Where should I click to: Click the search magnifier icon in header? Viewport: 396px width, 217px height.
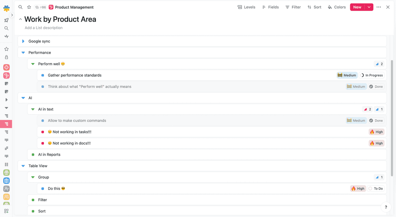(x=21, y=7)
